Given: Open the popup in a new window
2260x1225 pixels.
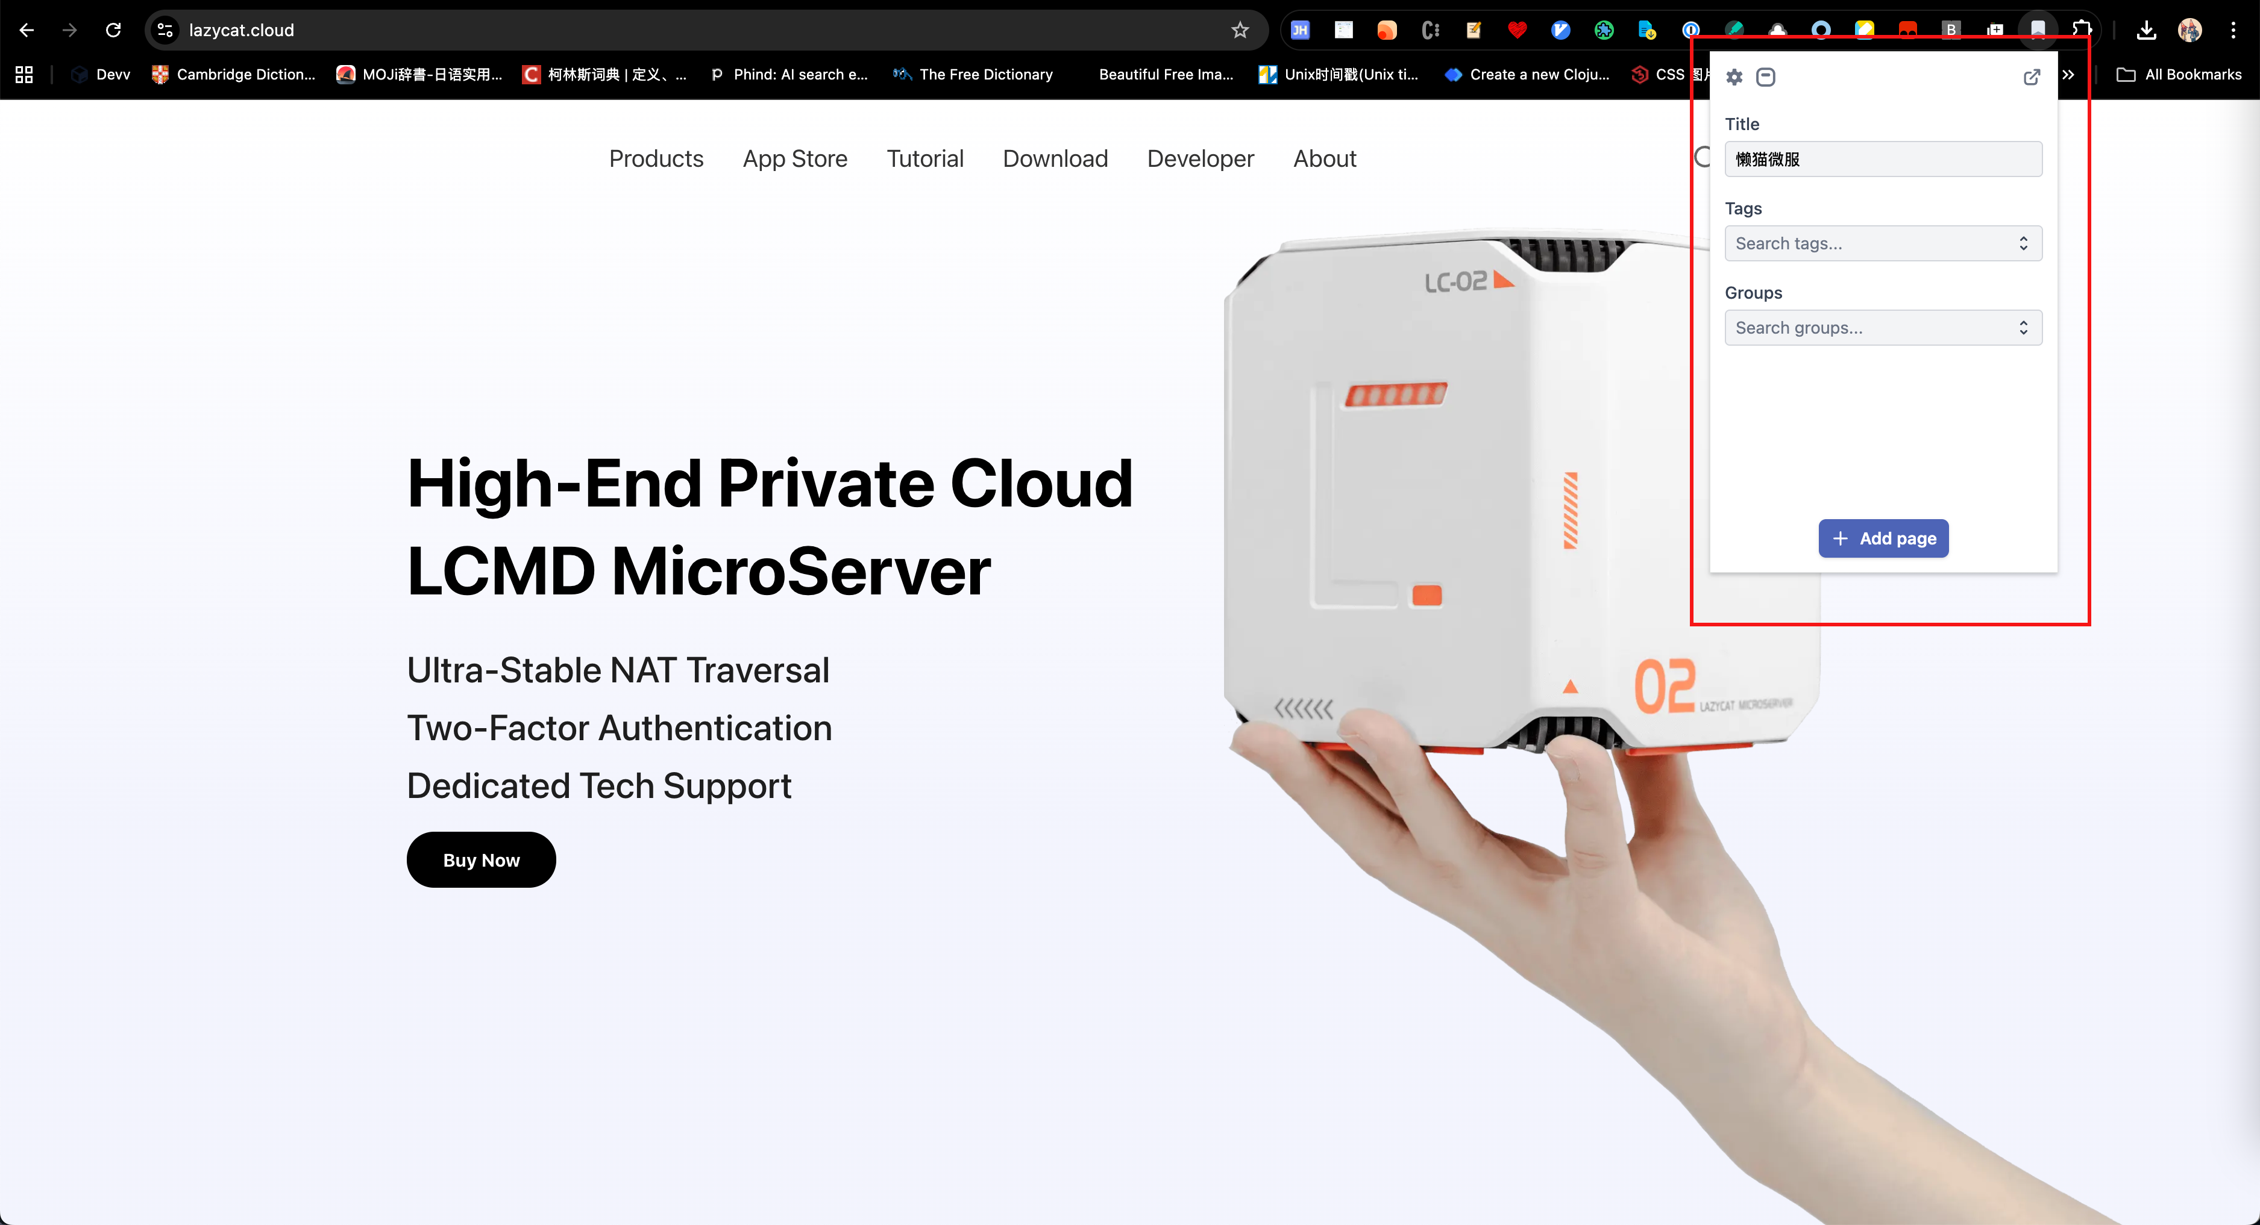Looking at the screenshot, I should (x=2032, y=77).
